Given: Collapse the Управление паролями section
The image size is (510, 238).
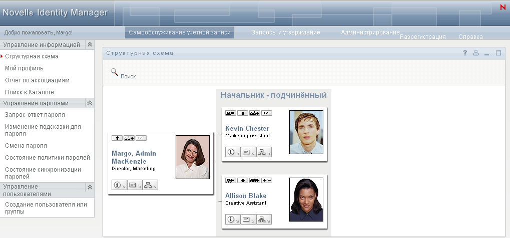Looking at the screenshot, I should click(90, 103).
